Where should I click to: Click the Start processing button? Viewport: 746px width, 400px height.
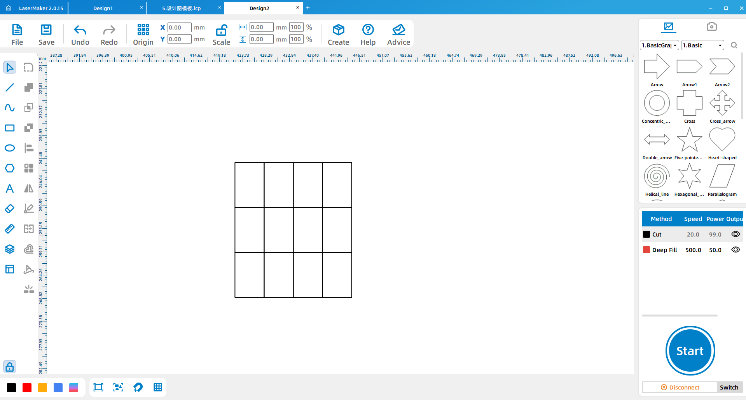[690, 351]
